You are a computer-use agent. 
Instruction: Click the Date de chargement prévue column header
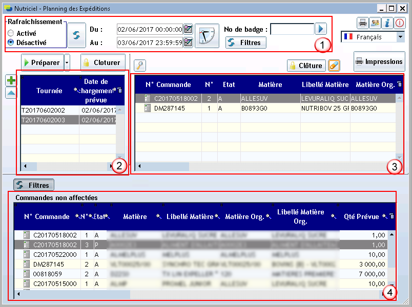pyautogui.click(x=96, y=91)
